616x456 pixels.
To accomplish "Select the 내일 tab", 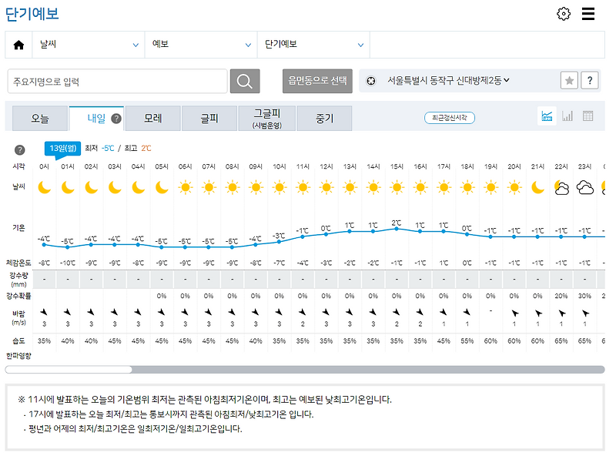I will 96,119.
